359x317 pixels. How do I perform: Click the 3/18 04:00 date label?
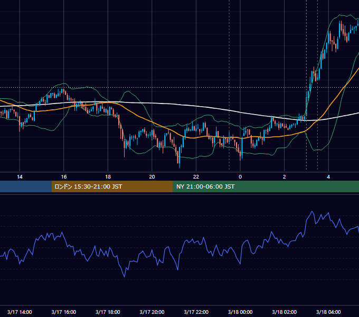click(328, 312)
